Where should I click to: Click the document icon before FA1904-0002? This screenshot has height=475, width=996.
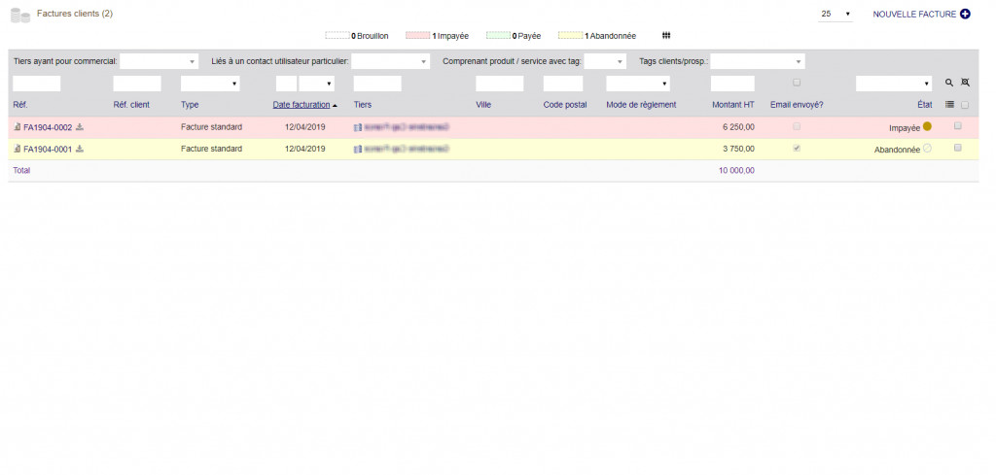coord(18,127)
